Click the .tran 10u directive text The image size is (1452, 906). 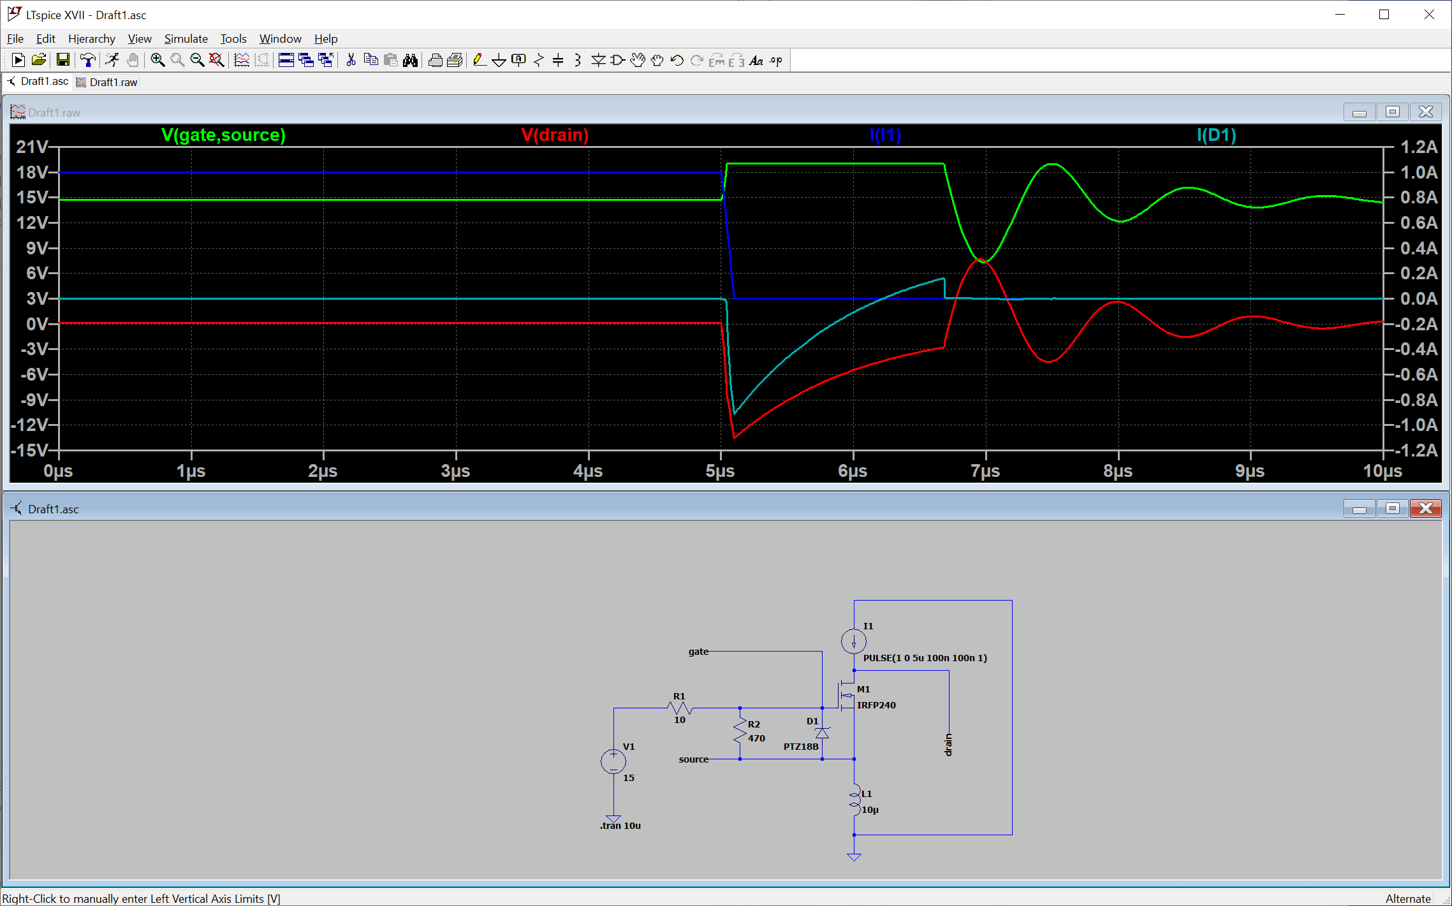620,826
